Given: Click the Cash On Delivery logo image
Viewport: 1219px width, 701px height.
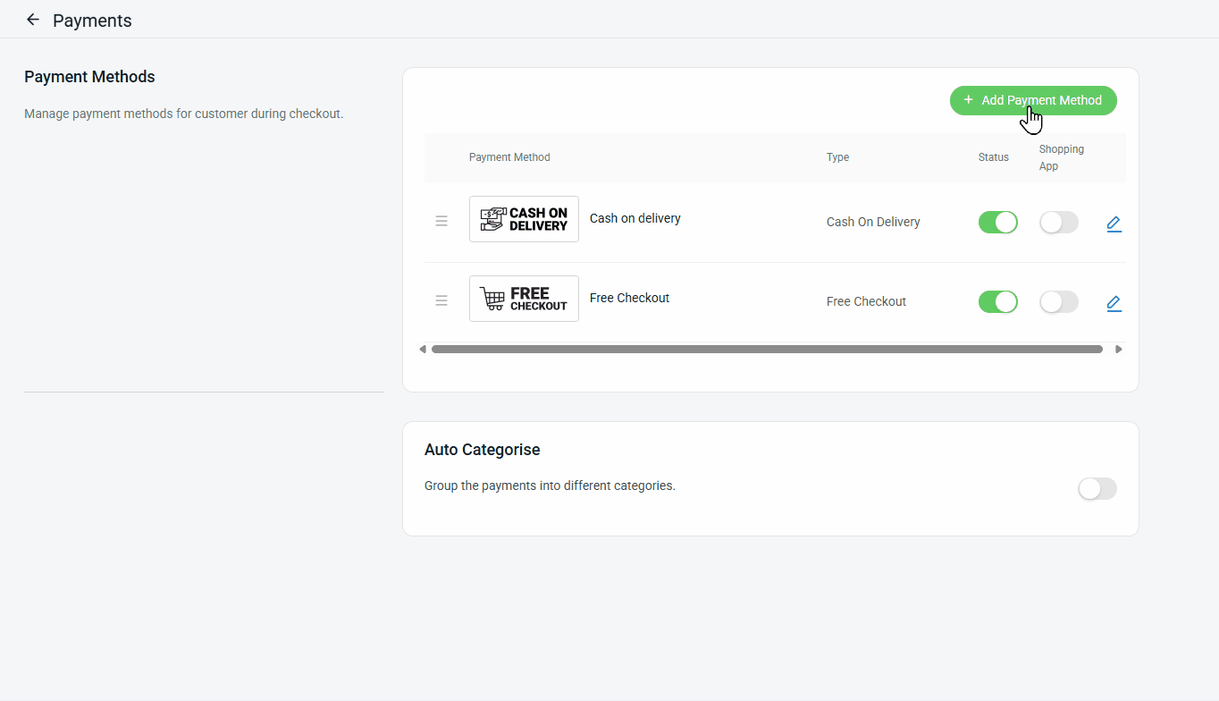Looking at the screenshot, I should coord(524,219).
